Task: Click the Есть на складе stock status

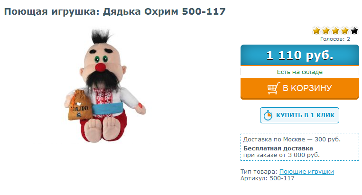Action: (300, 72)
